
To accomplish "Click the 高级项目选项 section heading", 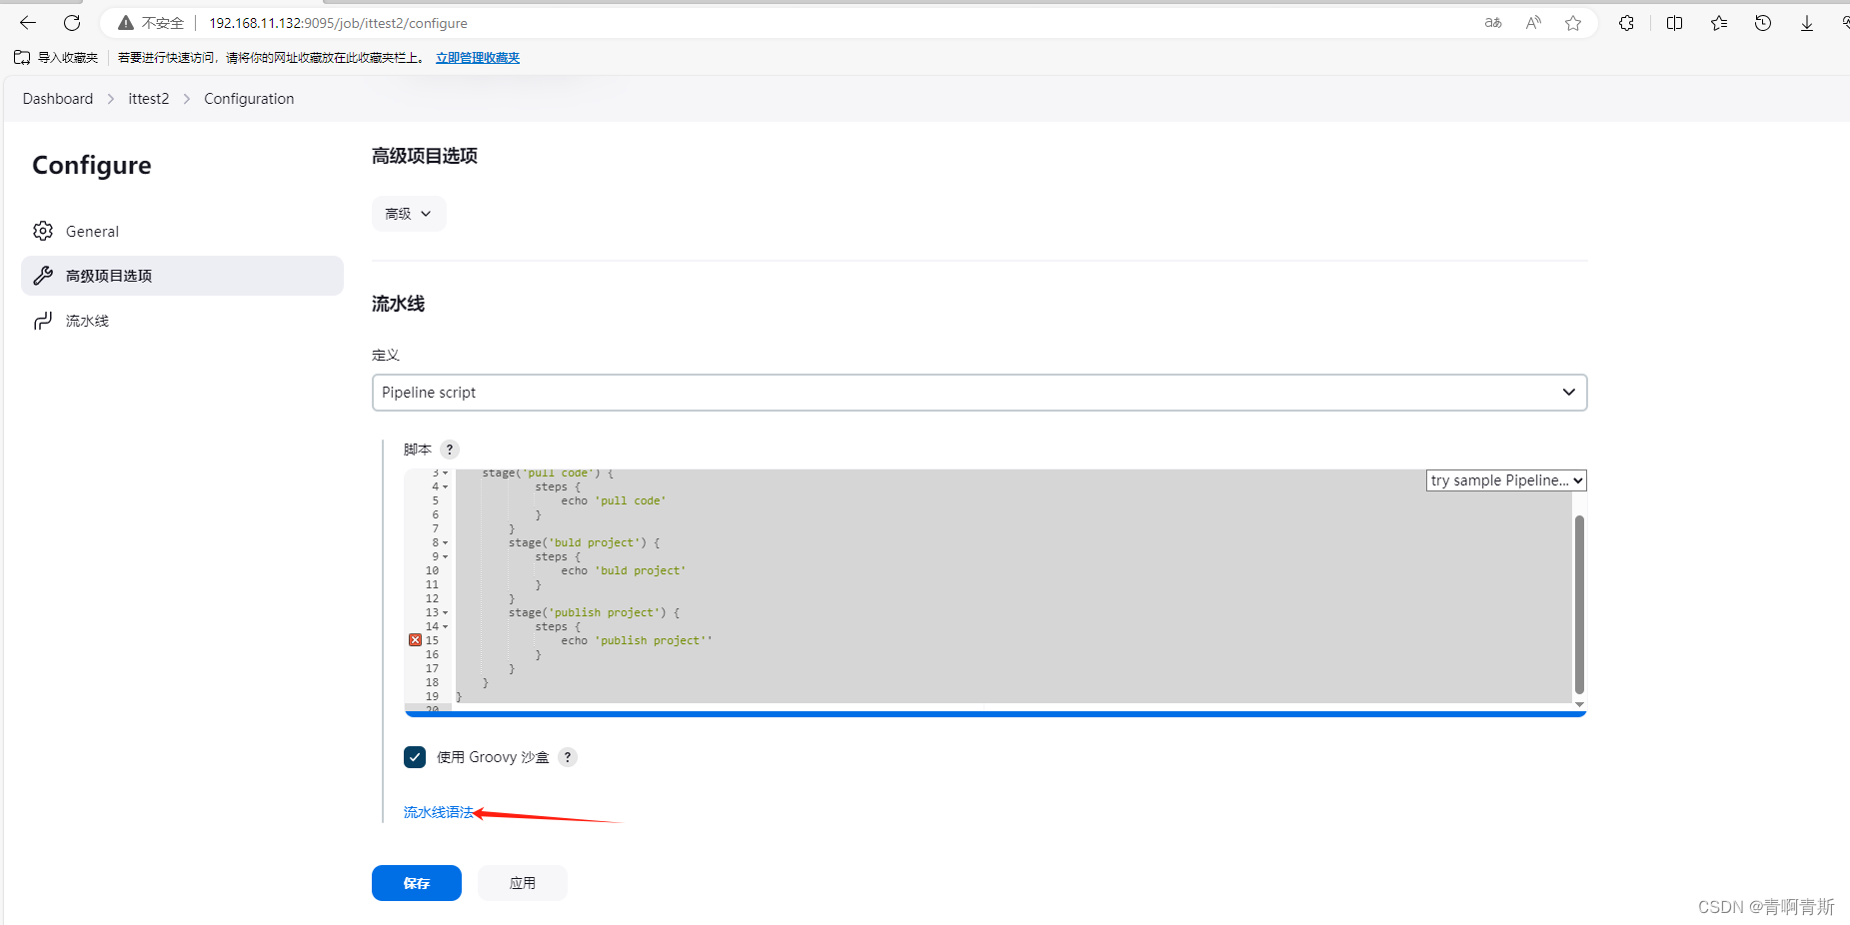I will (425, 156).
